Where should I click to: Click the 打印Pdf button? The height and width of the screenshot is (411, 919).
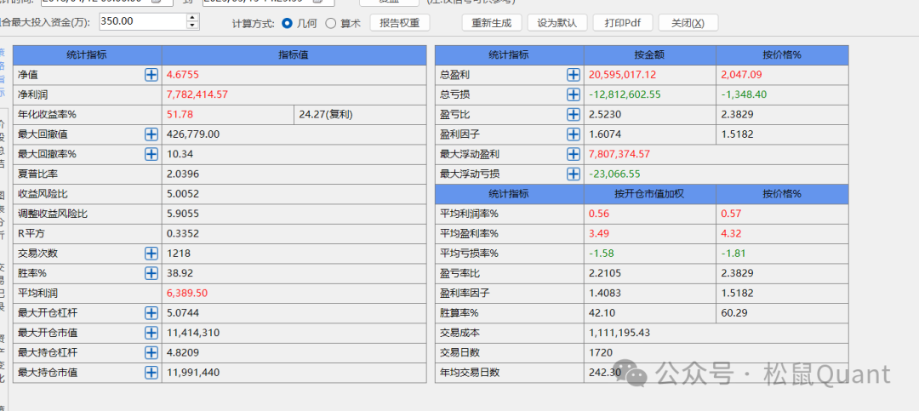pos(622,23)
